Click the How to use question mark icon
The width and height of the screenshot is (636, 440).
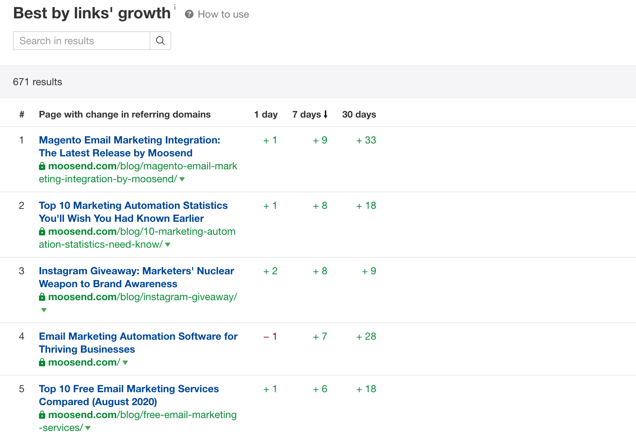tap(189, 14)
